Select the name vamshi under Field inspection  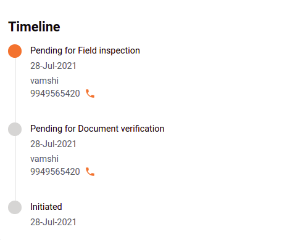44,81
